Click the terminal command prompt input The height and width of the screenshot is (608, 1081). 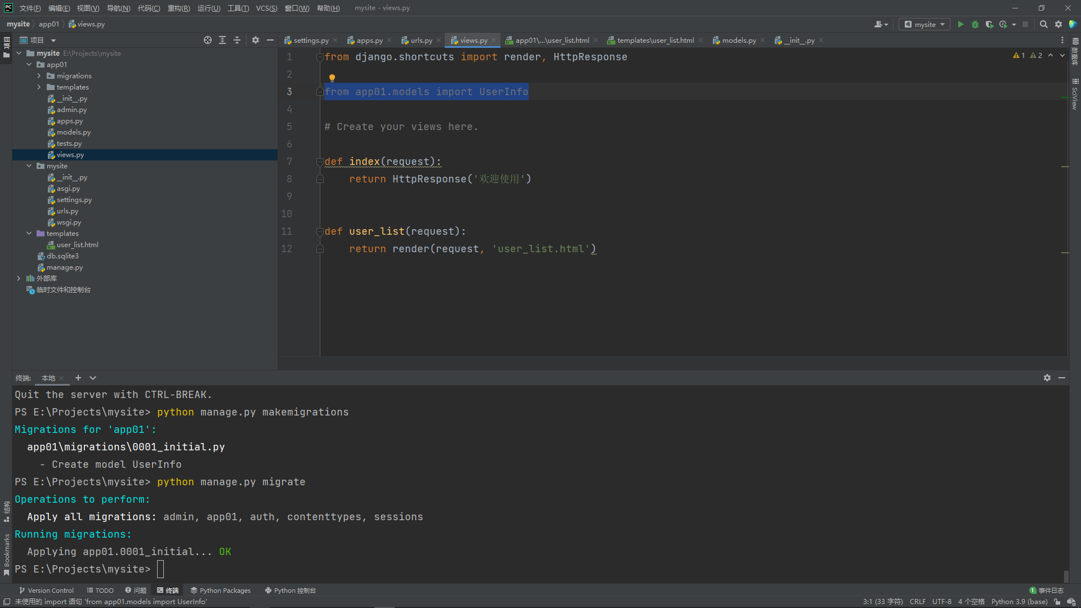160,569
